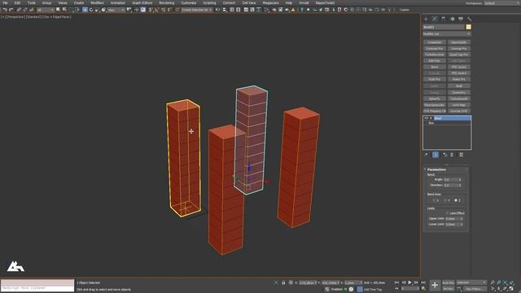Enable the Limit Effect checkbox

[x=447, y=213]
